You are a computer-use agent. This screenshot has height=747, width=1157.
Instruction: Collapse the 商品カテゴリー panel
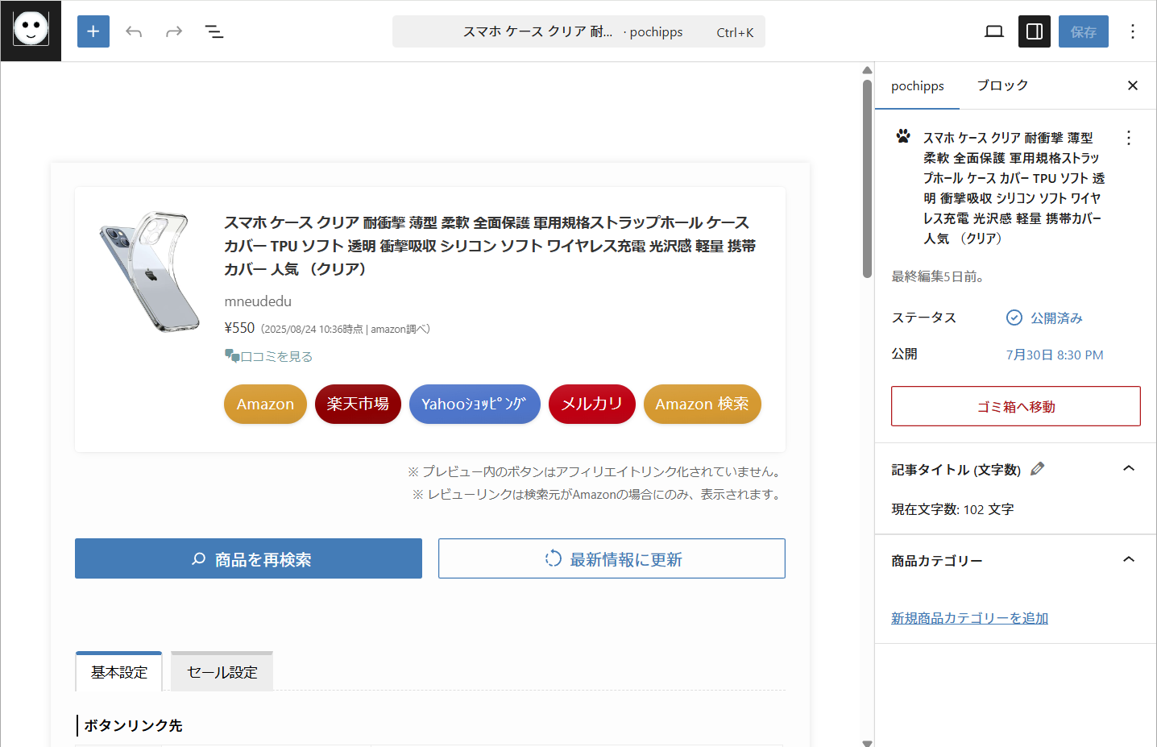click(1129, 559)
